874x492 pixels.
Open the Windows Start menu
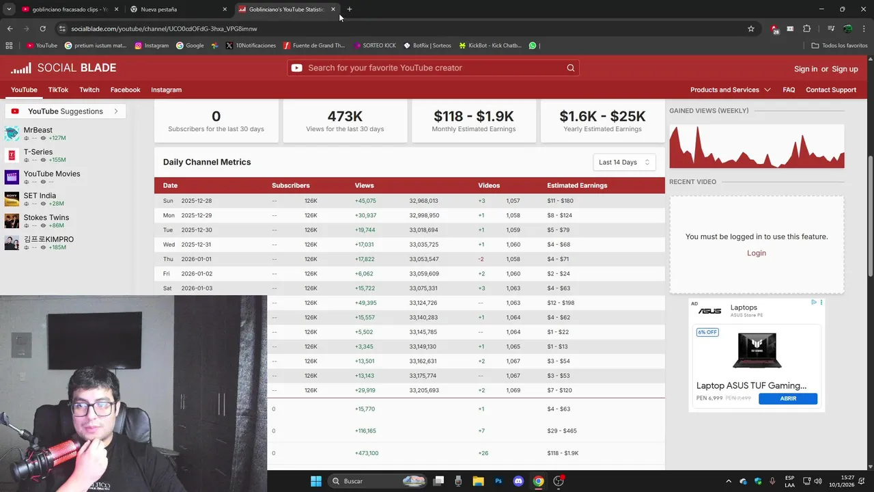coord(316,481)
